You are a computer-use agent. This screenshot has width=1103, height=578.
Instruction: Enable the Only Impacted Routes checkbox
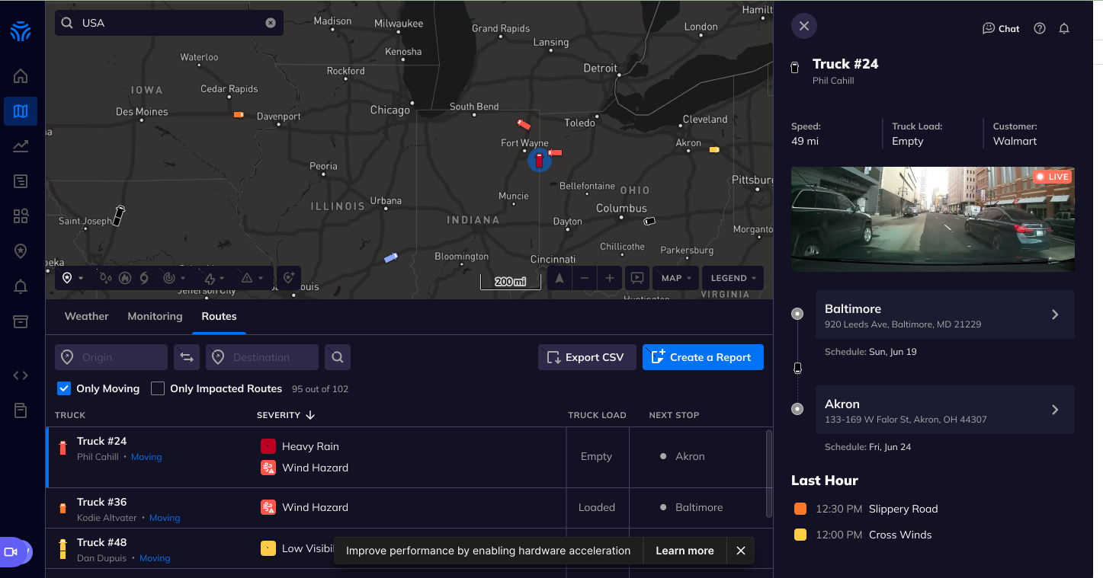point(158,388)
